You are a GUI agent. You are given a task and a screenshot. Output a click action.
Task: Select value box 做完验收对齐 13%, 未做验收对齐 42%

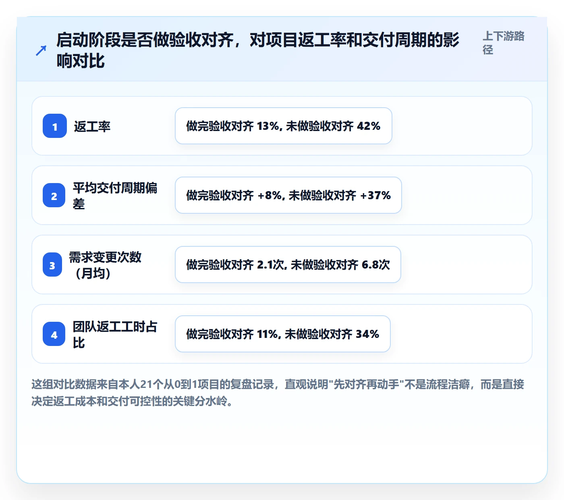pos(284,126)
